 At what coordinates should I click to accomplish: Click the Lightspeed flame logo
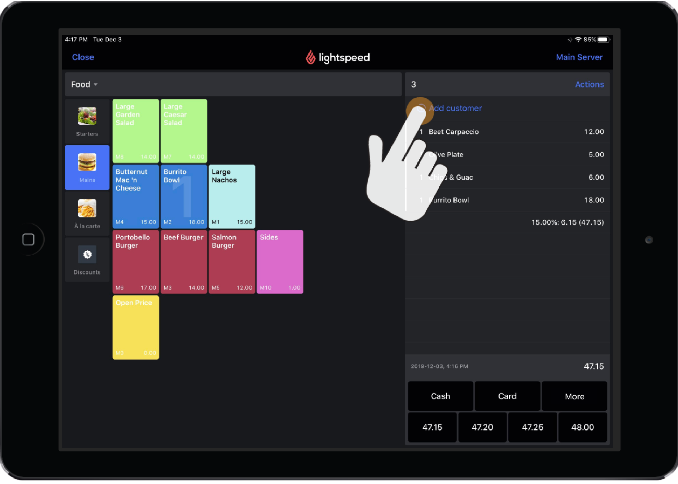[311, 57]
